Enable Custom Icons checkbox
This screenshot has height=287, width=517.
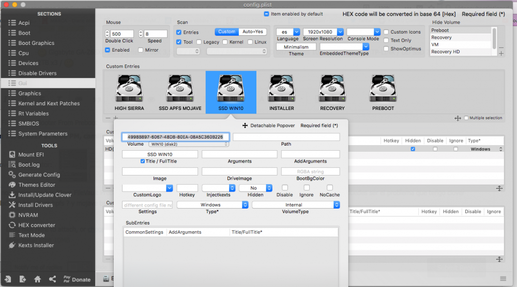coord(386,32)
